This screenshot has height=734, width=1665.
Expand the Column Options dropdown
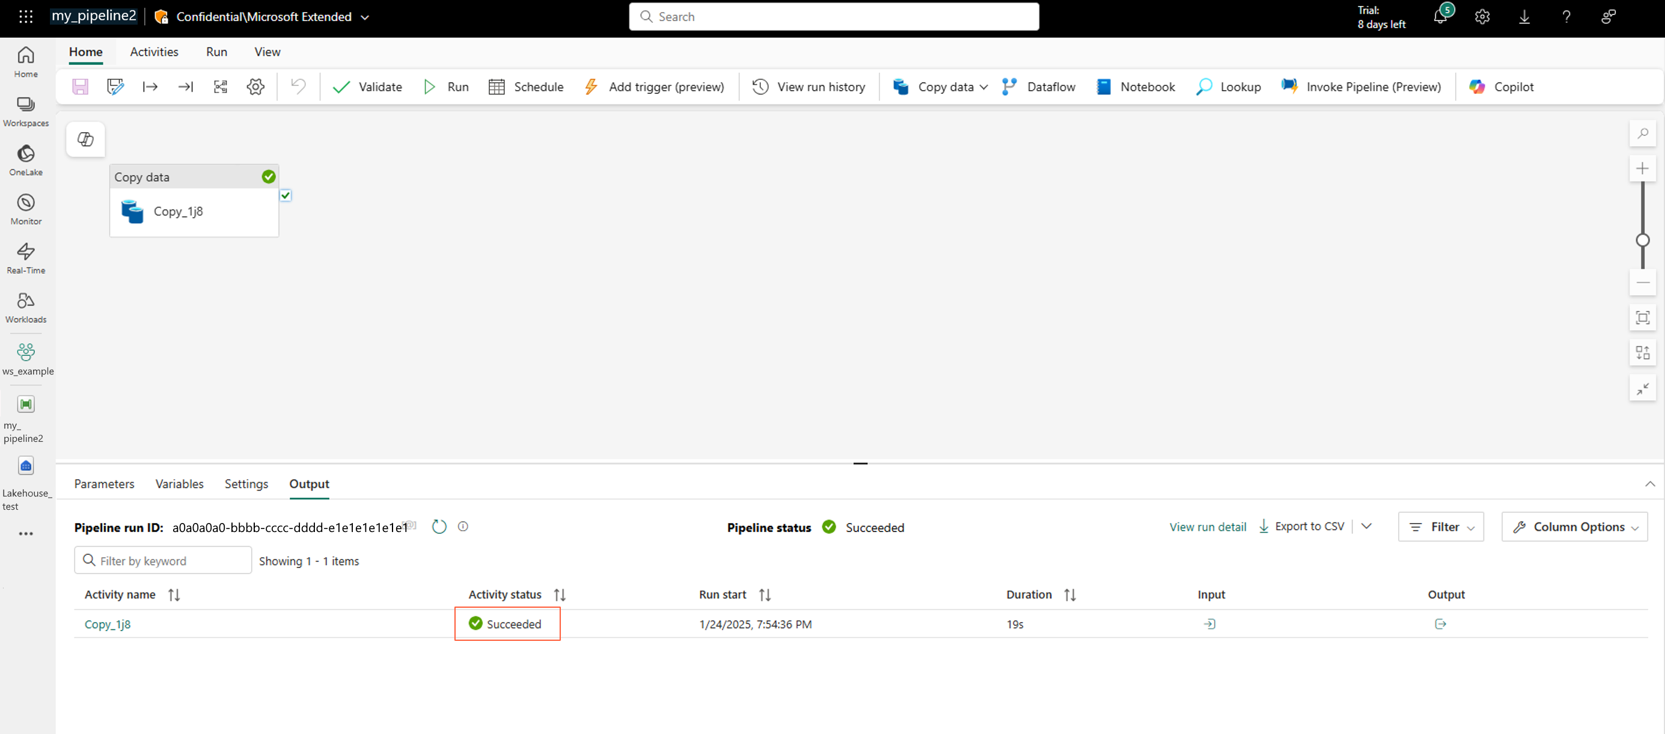click(1574, 527)
